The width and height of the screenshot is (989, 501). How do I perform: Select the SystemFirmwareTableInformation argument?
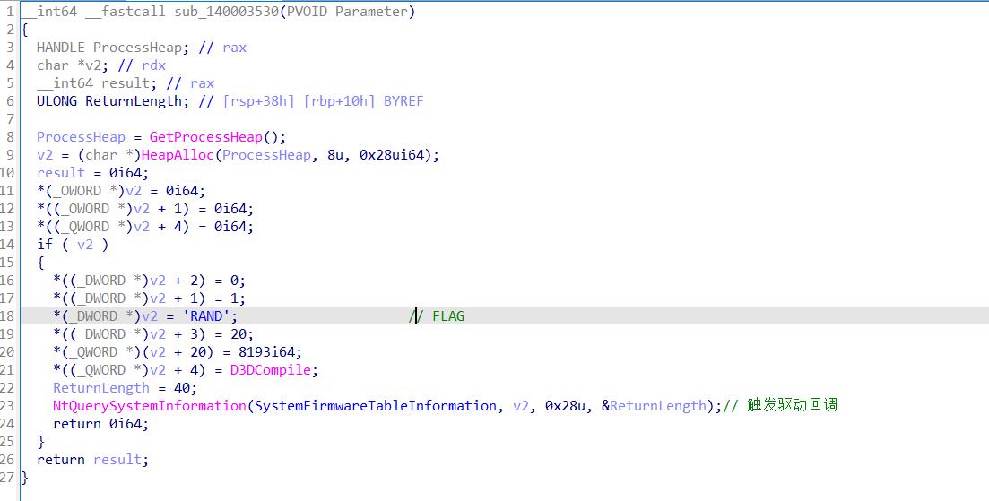[375, 406]
